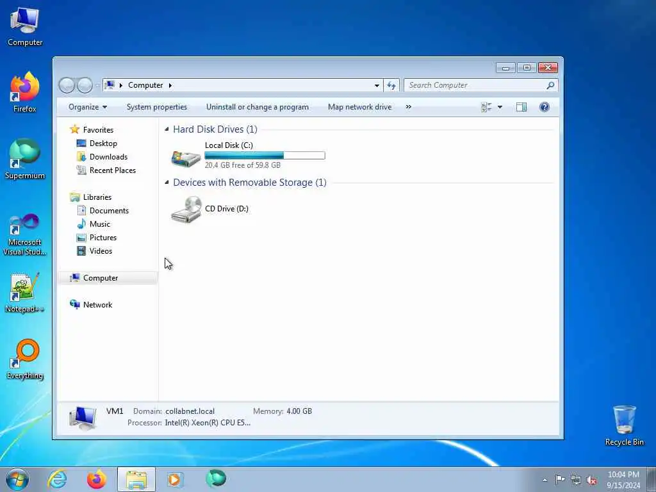
Task: Click the 20.4 GB free of 59.8 GB text
Action: 243,165
